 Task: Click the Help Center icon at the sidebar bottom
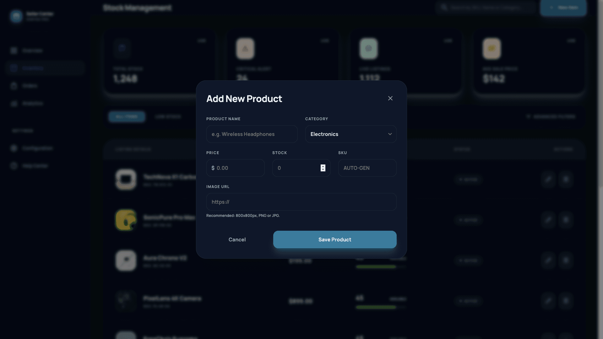pos(14,165)
